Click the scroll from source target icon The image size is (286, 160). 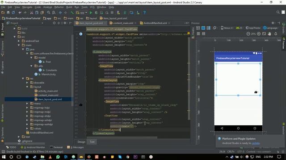click(54, 23)
